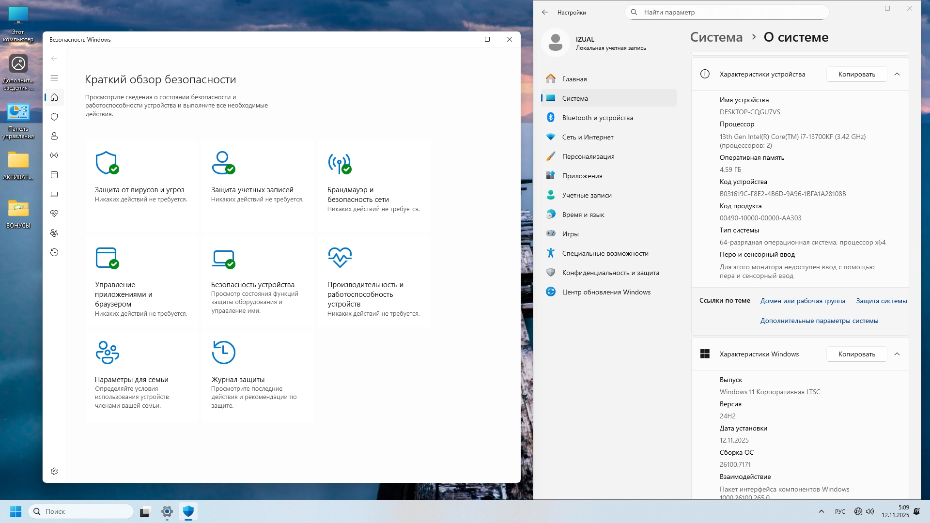Open Device security laptop sidebar icon
Screen dimensions: 930x523
54,194
